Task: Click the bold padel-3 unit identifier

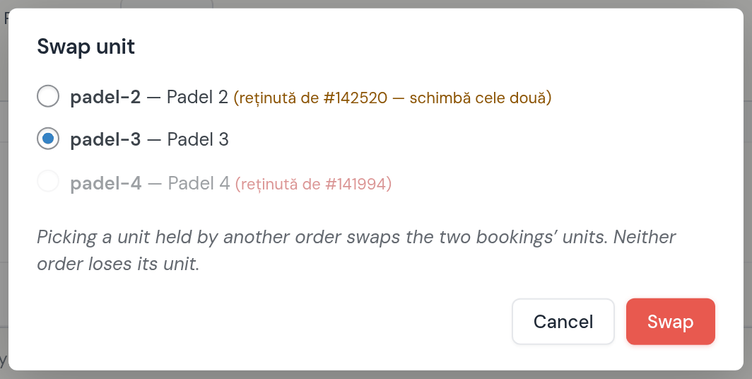Action: click(x=105, y=139)
